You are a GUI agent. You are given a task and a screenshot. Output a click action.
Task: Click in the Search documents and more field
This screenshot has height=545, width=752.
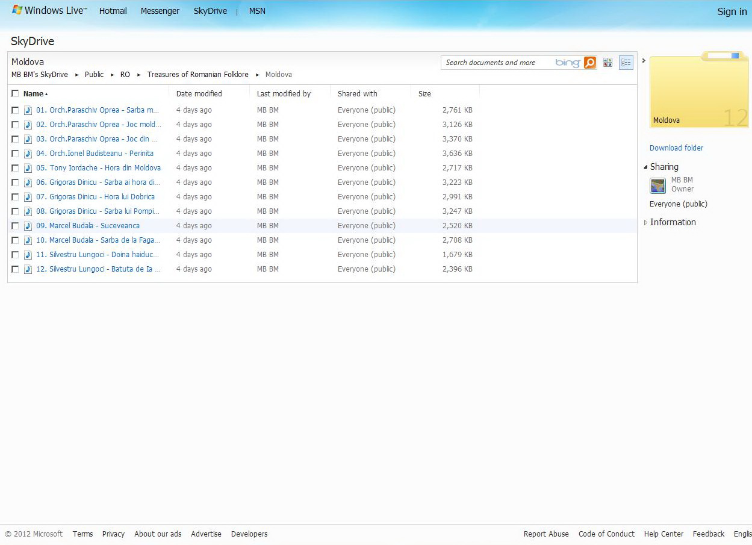(498, 63)
